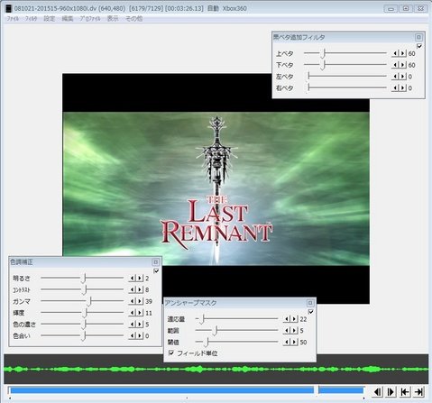Viewport: 432px width, 403px height.
Task: Increase 明るさ value with right arrow
Action: [140, 279]
